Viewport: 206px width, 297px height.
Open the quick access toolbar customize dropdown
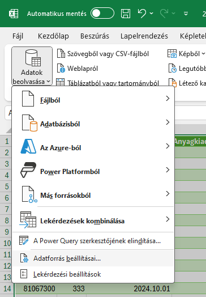[x=186, y=14]
